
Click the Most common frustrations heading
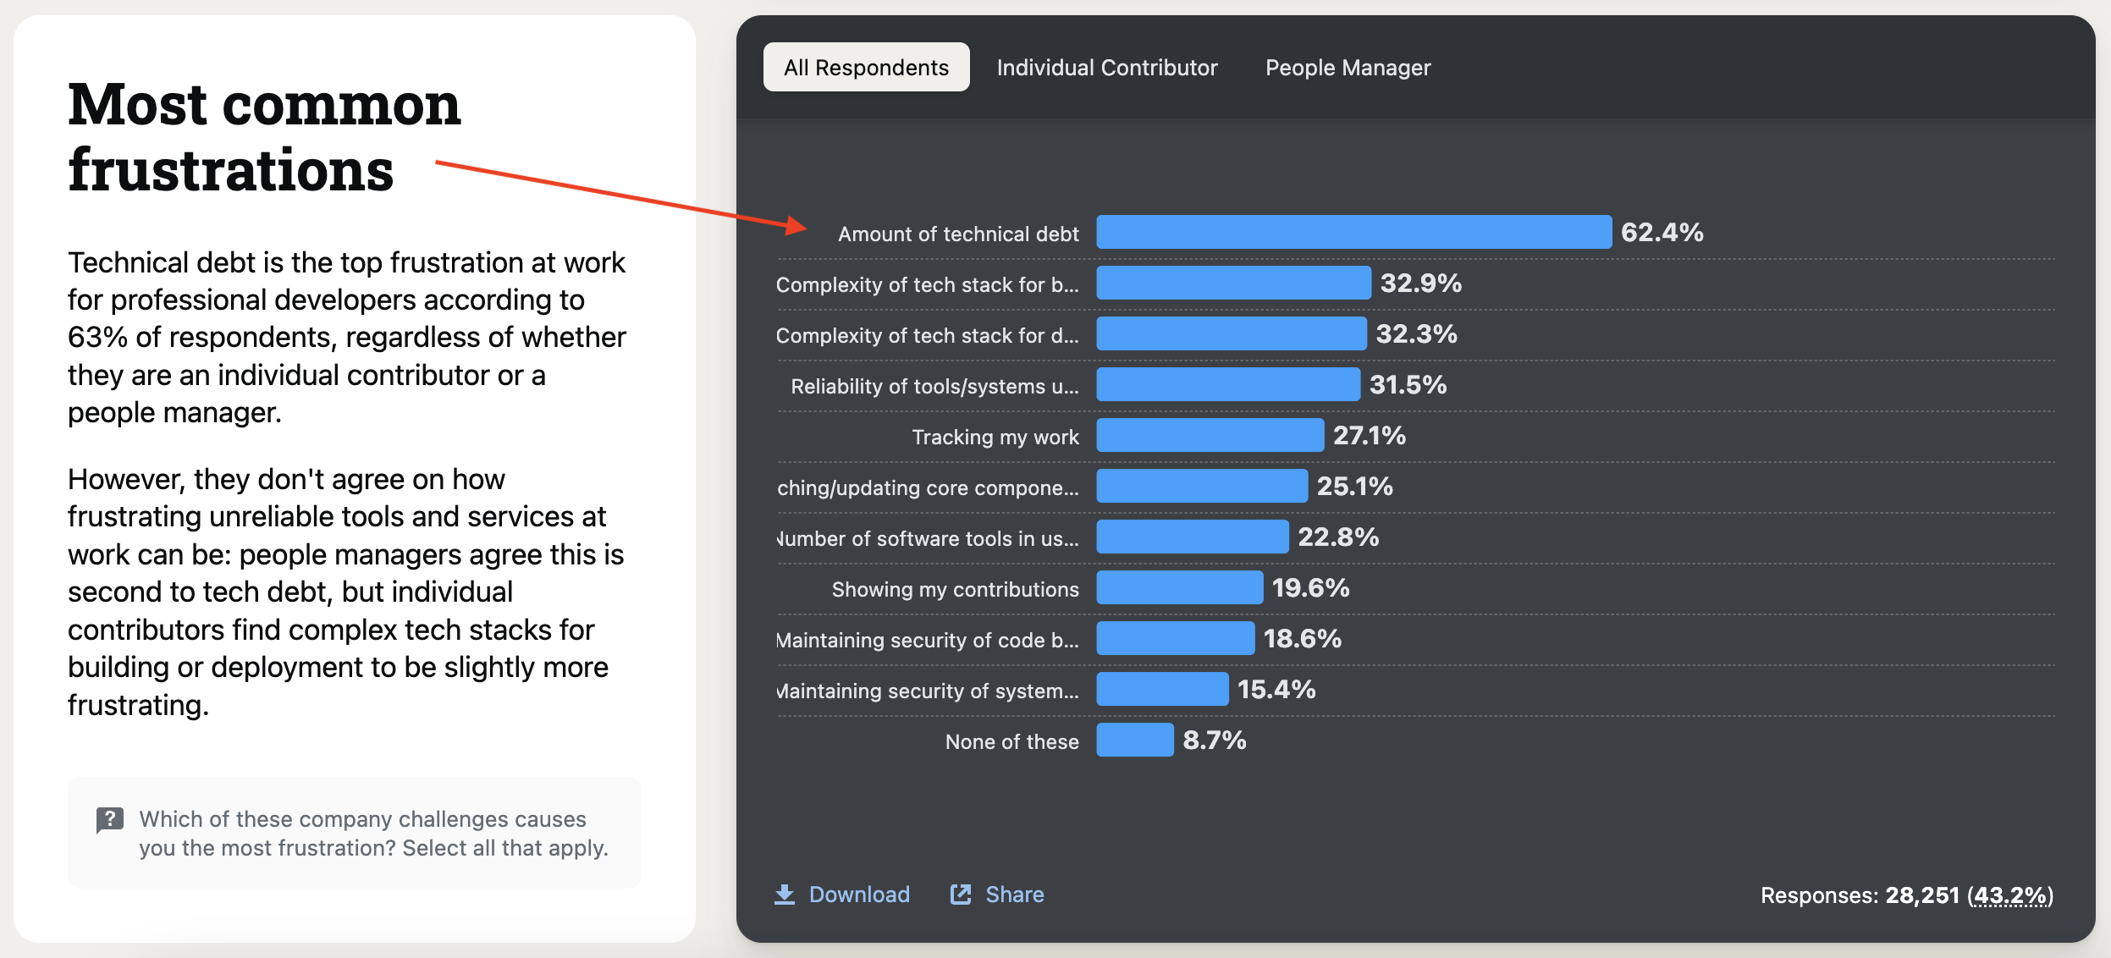(264, 137)
